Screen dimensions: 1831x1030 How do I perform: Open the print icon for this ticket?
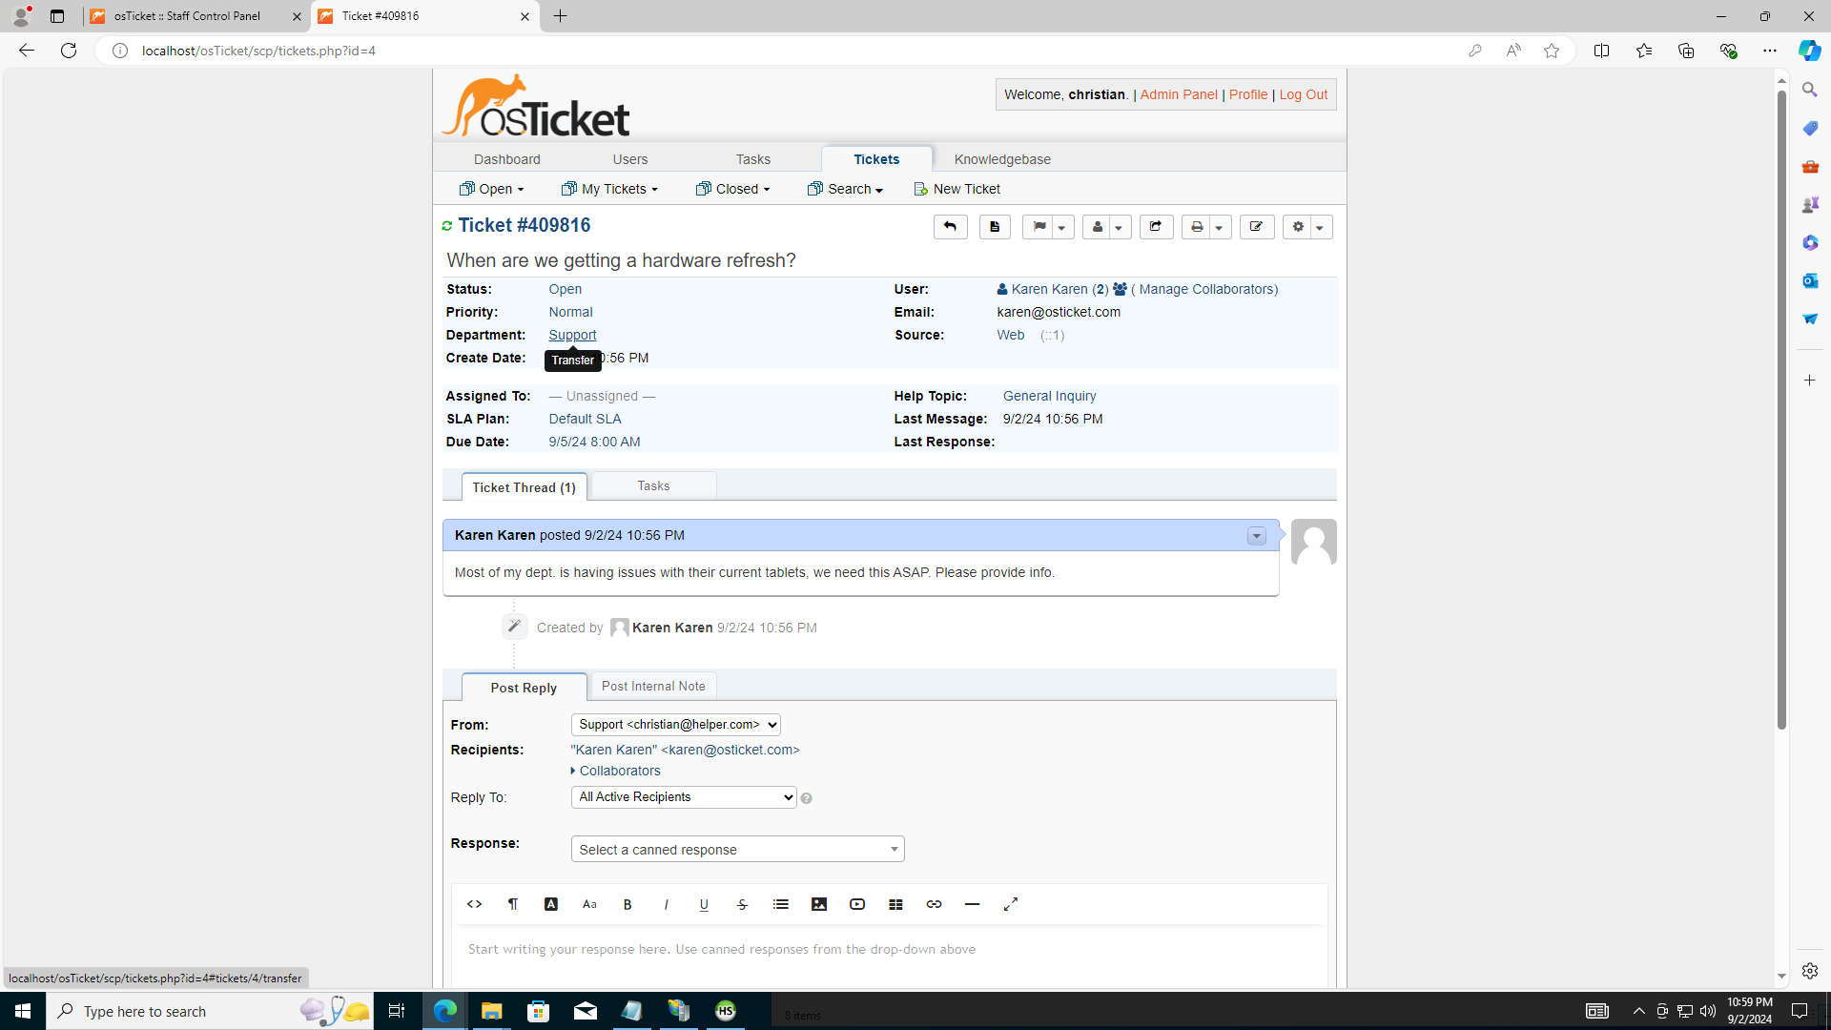[x=1197, y=226]
